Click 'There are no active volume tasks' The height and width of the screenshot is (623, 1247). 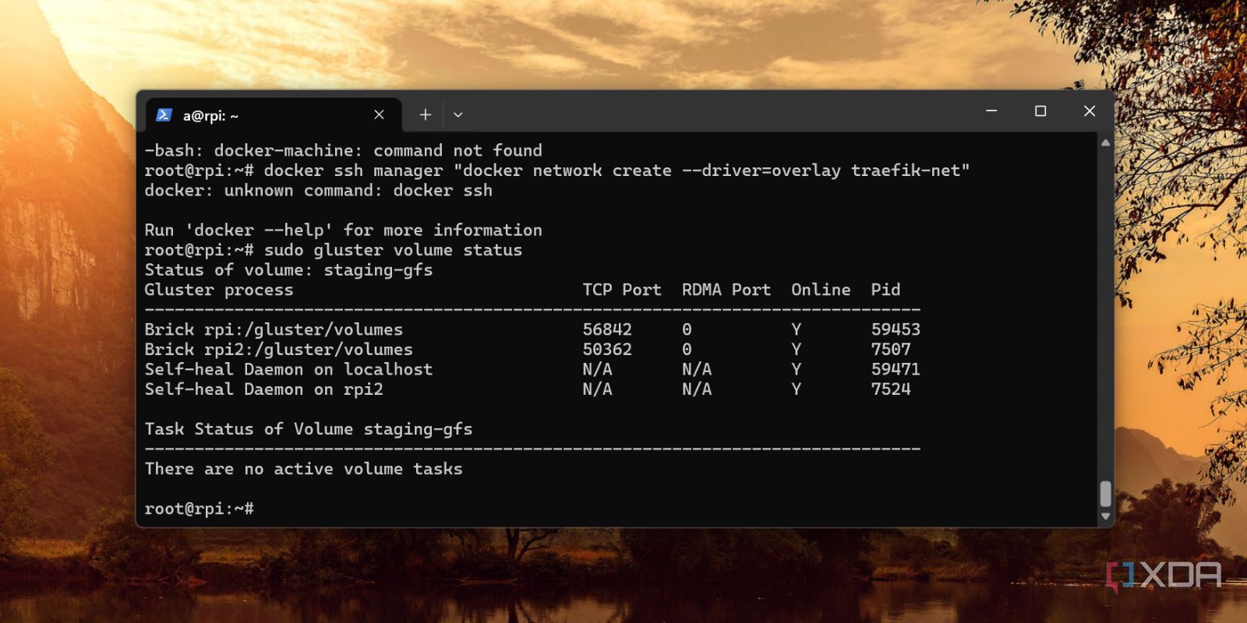point(304,469)
